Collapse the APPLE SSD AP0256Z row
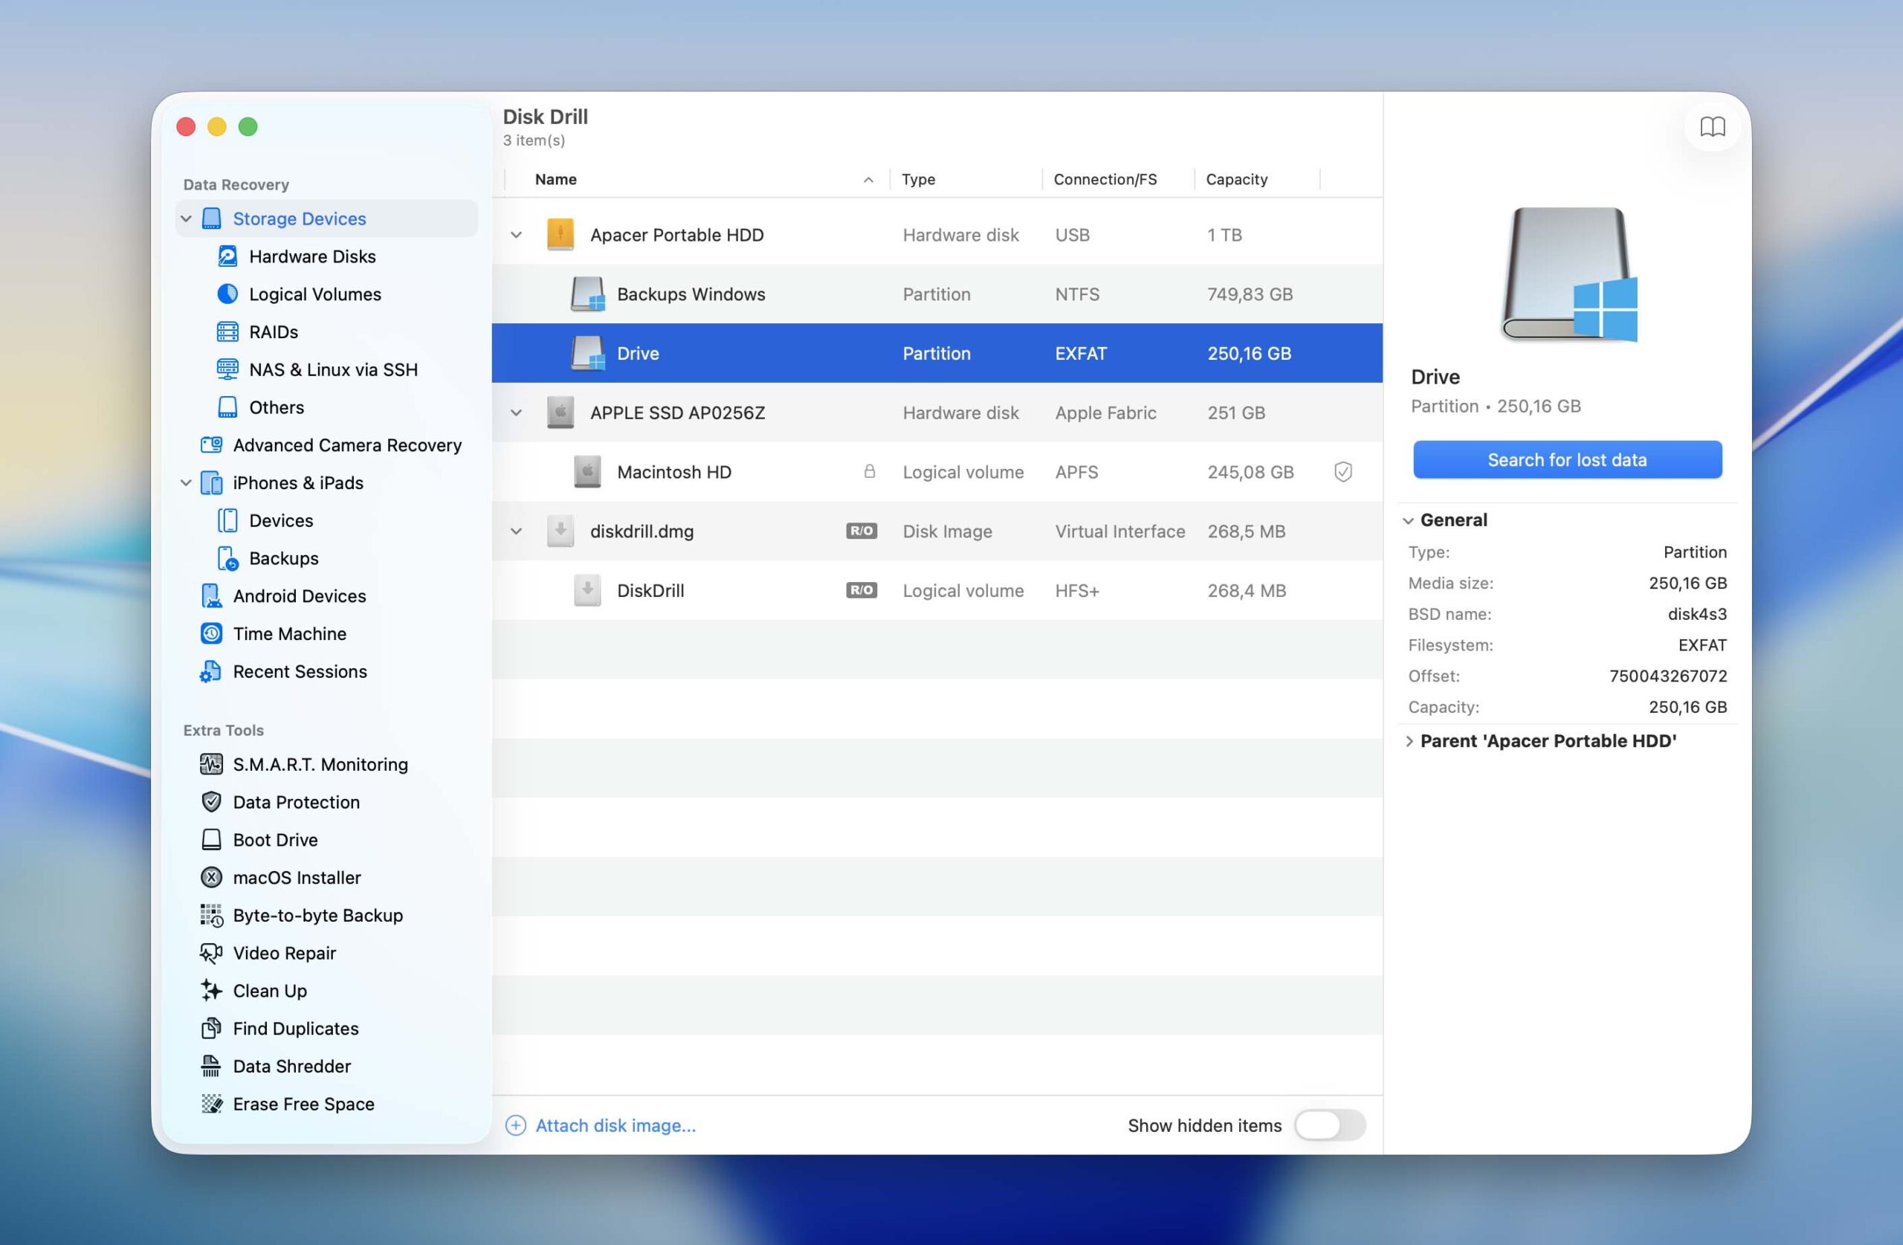The image size is (1903, 1245). 517,413
